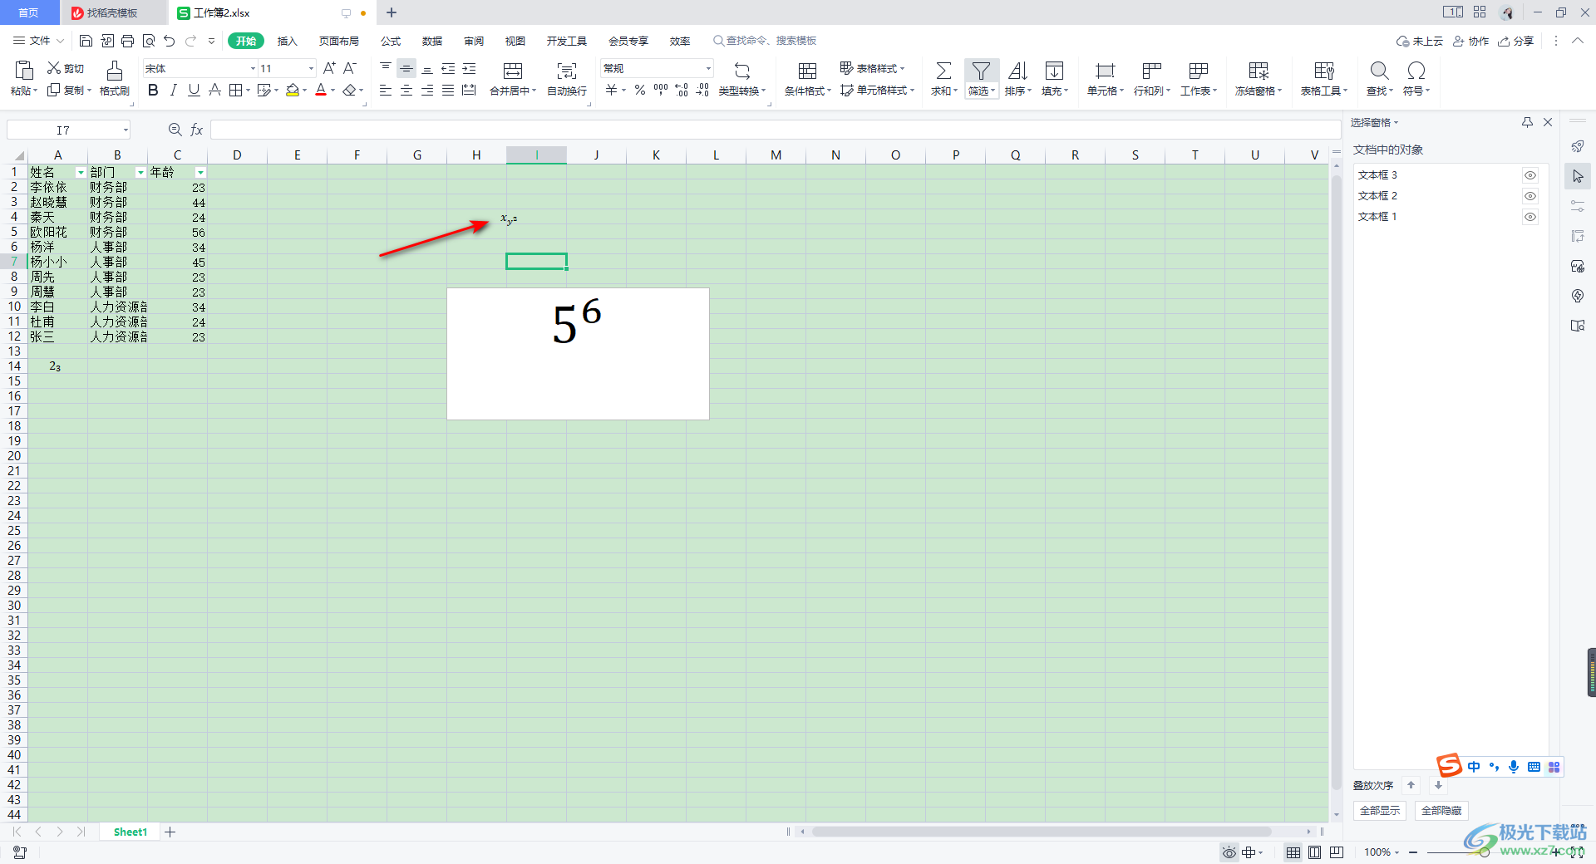
Task: Open the font size dropdown
Action: click(311, 68)
